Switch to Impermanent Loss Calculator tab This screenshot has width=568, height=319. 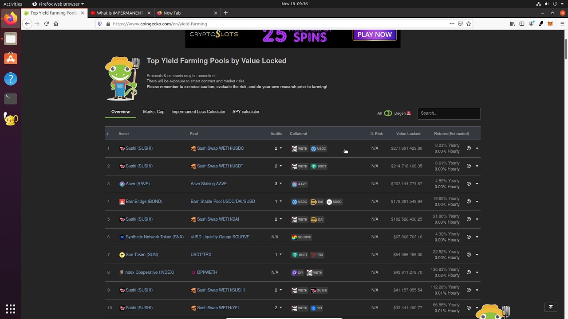(x=198, y=112)
